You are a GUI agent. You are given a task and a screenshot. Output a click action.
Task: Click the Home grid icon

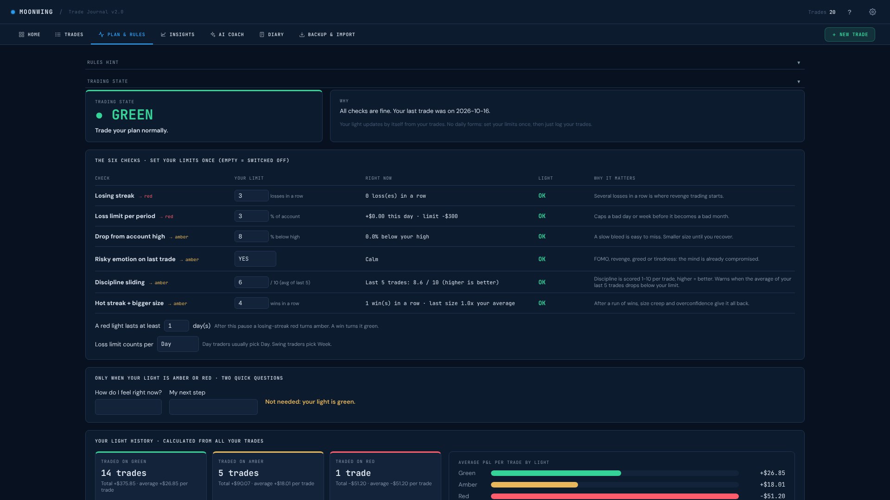coord(21,35)
